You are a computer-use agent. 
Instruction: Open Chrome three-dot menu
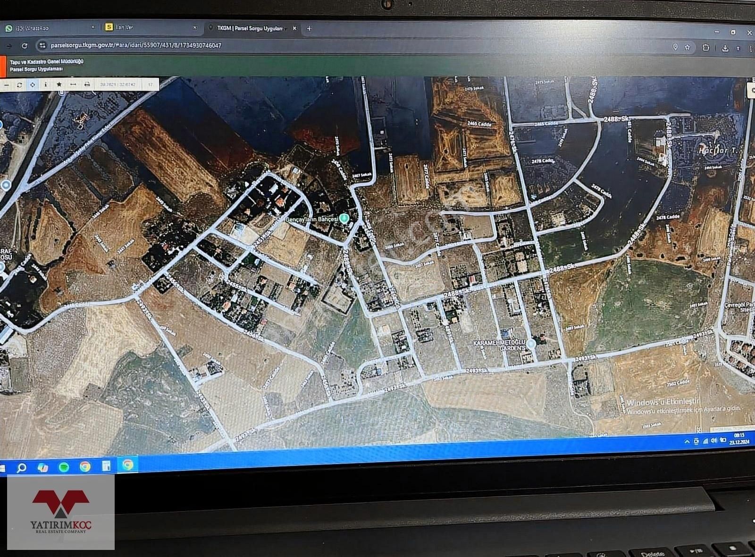(x=750, y=48)
